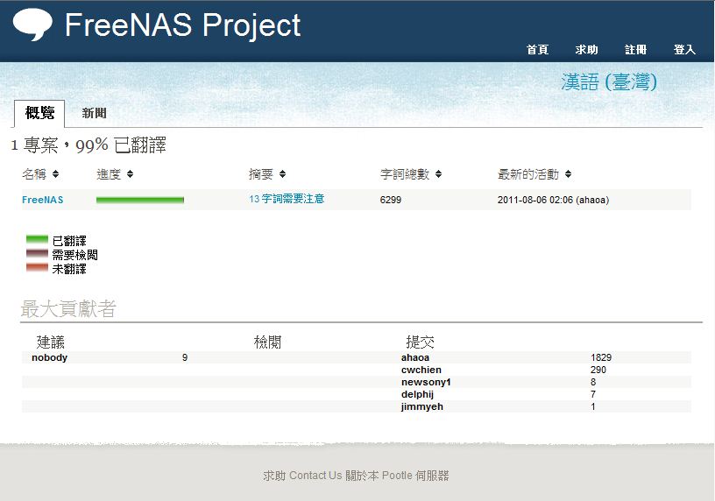This screenshot has width=715, height=501.
Task: Click the 已翻譯 legend label
Action: 69,241
